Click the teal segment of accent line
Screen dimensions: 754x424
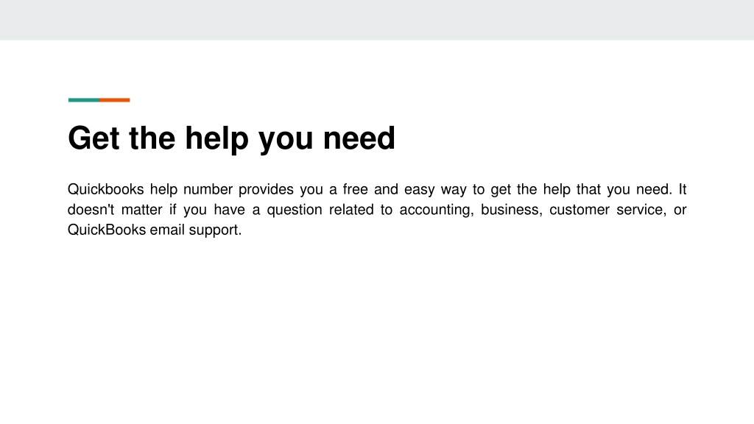(84, 100)
